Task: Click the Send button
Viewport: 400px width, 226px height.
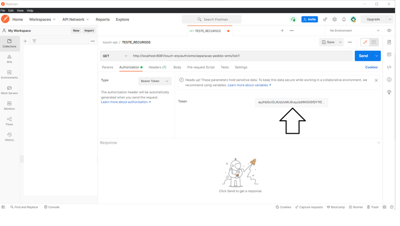Action: coord(363,56)
